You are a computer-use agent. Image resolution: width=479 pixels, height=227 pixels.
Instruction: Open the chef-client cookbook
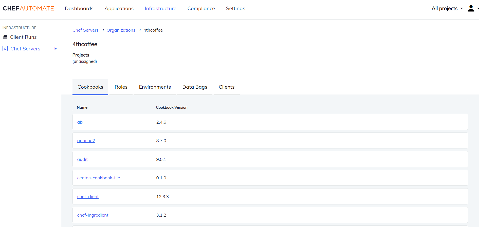88,197
